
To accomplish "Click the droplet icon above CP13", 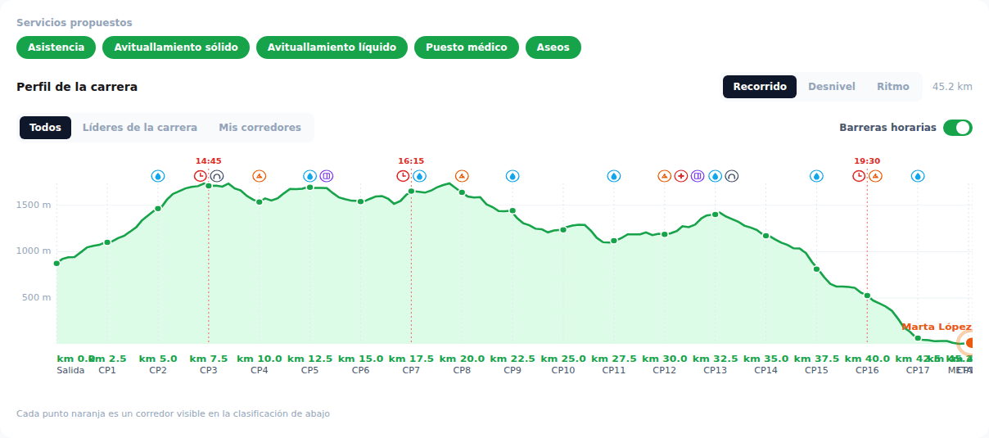I will coord(716,176).
